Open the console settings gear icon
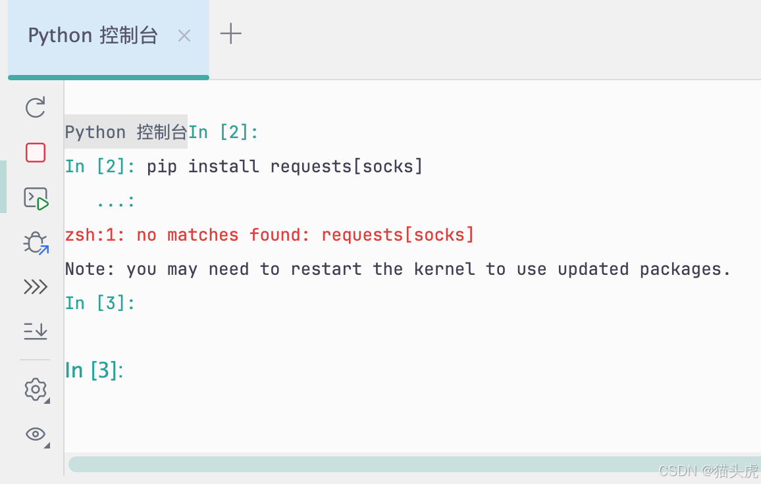Viewport: 761px width, 484px height. point(35,389)
